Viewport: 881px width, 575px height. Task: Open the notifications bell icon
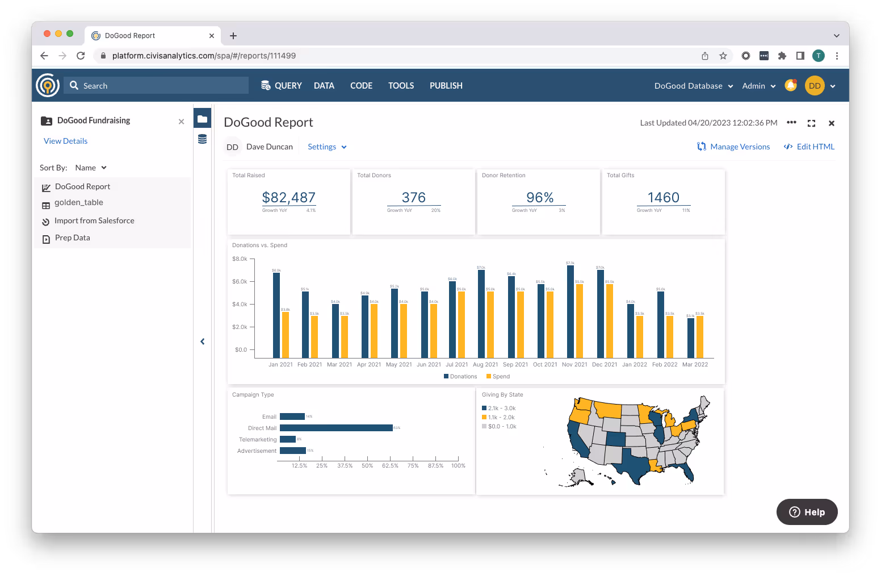[791, 85]
